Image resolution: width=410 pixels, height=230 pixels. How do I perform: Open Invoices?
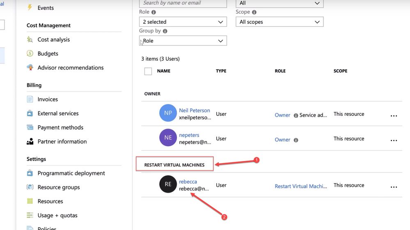point(48,99)
